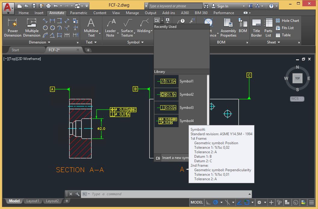Add a new layout with plus button
Viewport: 318px width, 209px height.
click(x=67, y=201)
